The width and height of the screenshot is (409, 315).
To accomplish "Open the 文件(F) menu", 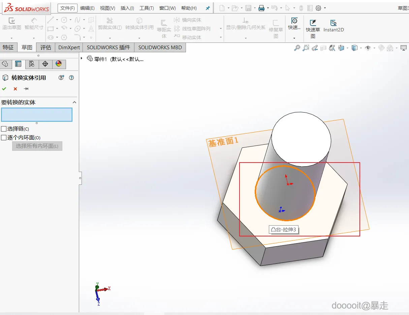I will [x=67, y=8].
